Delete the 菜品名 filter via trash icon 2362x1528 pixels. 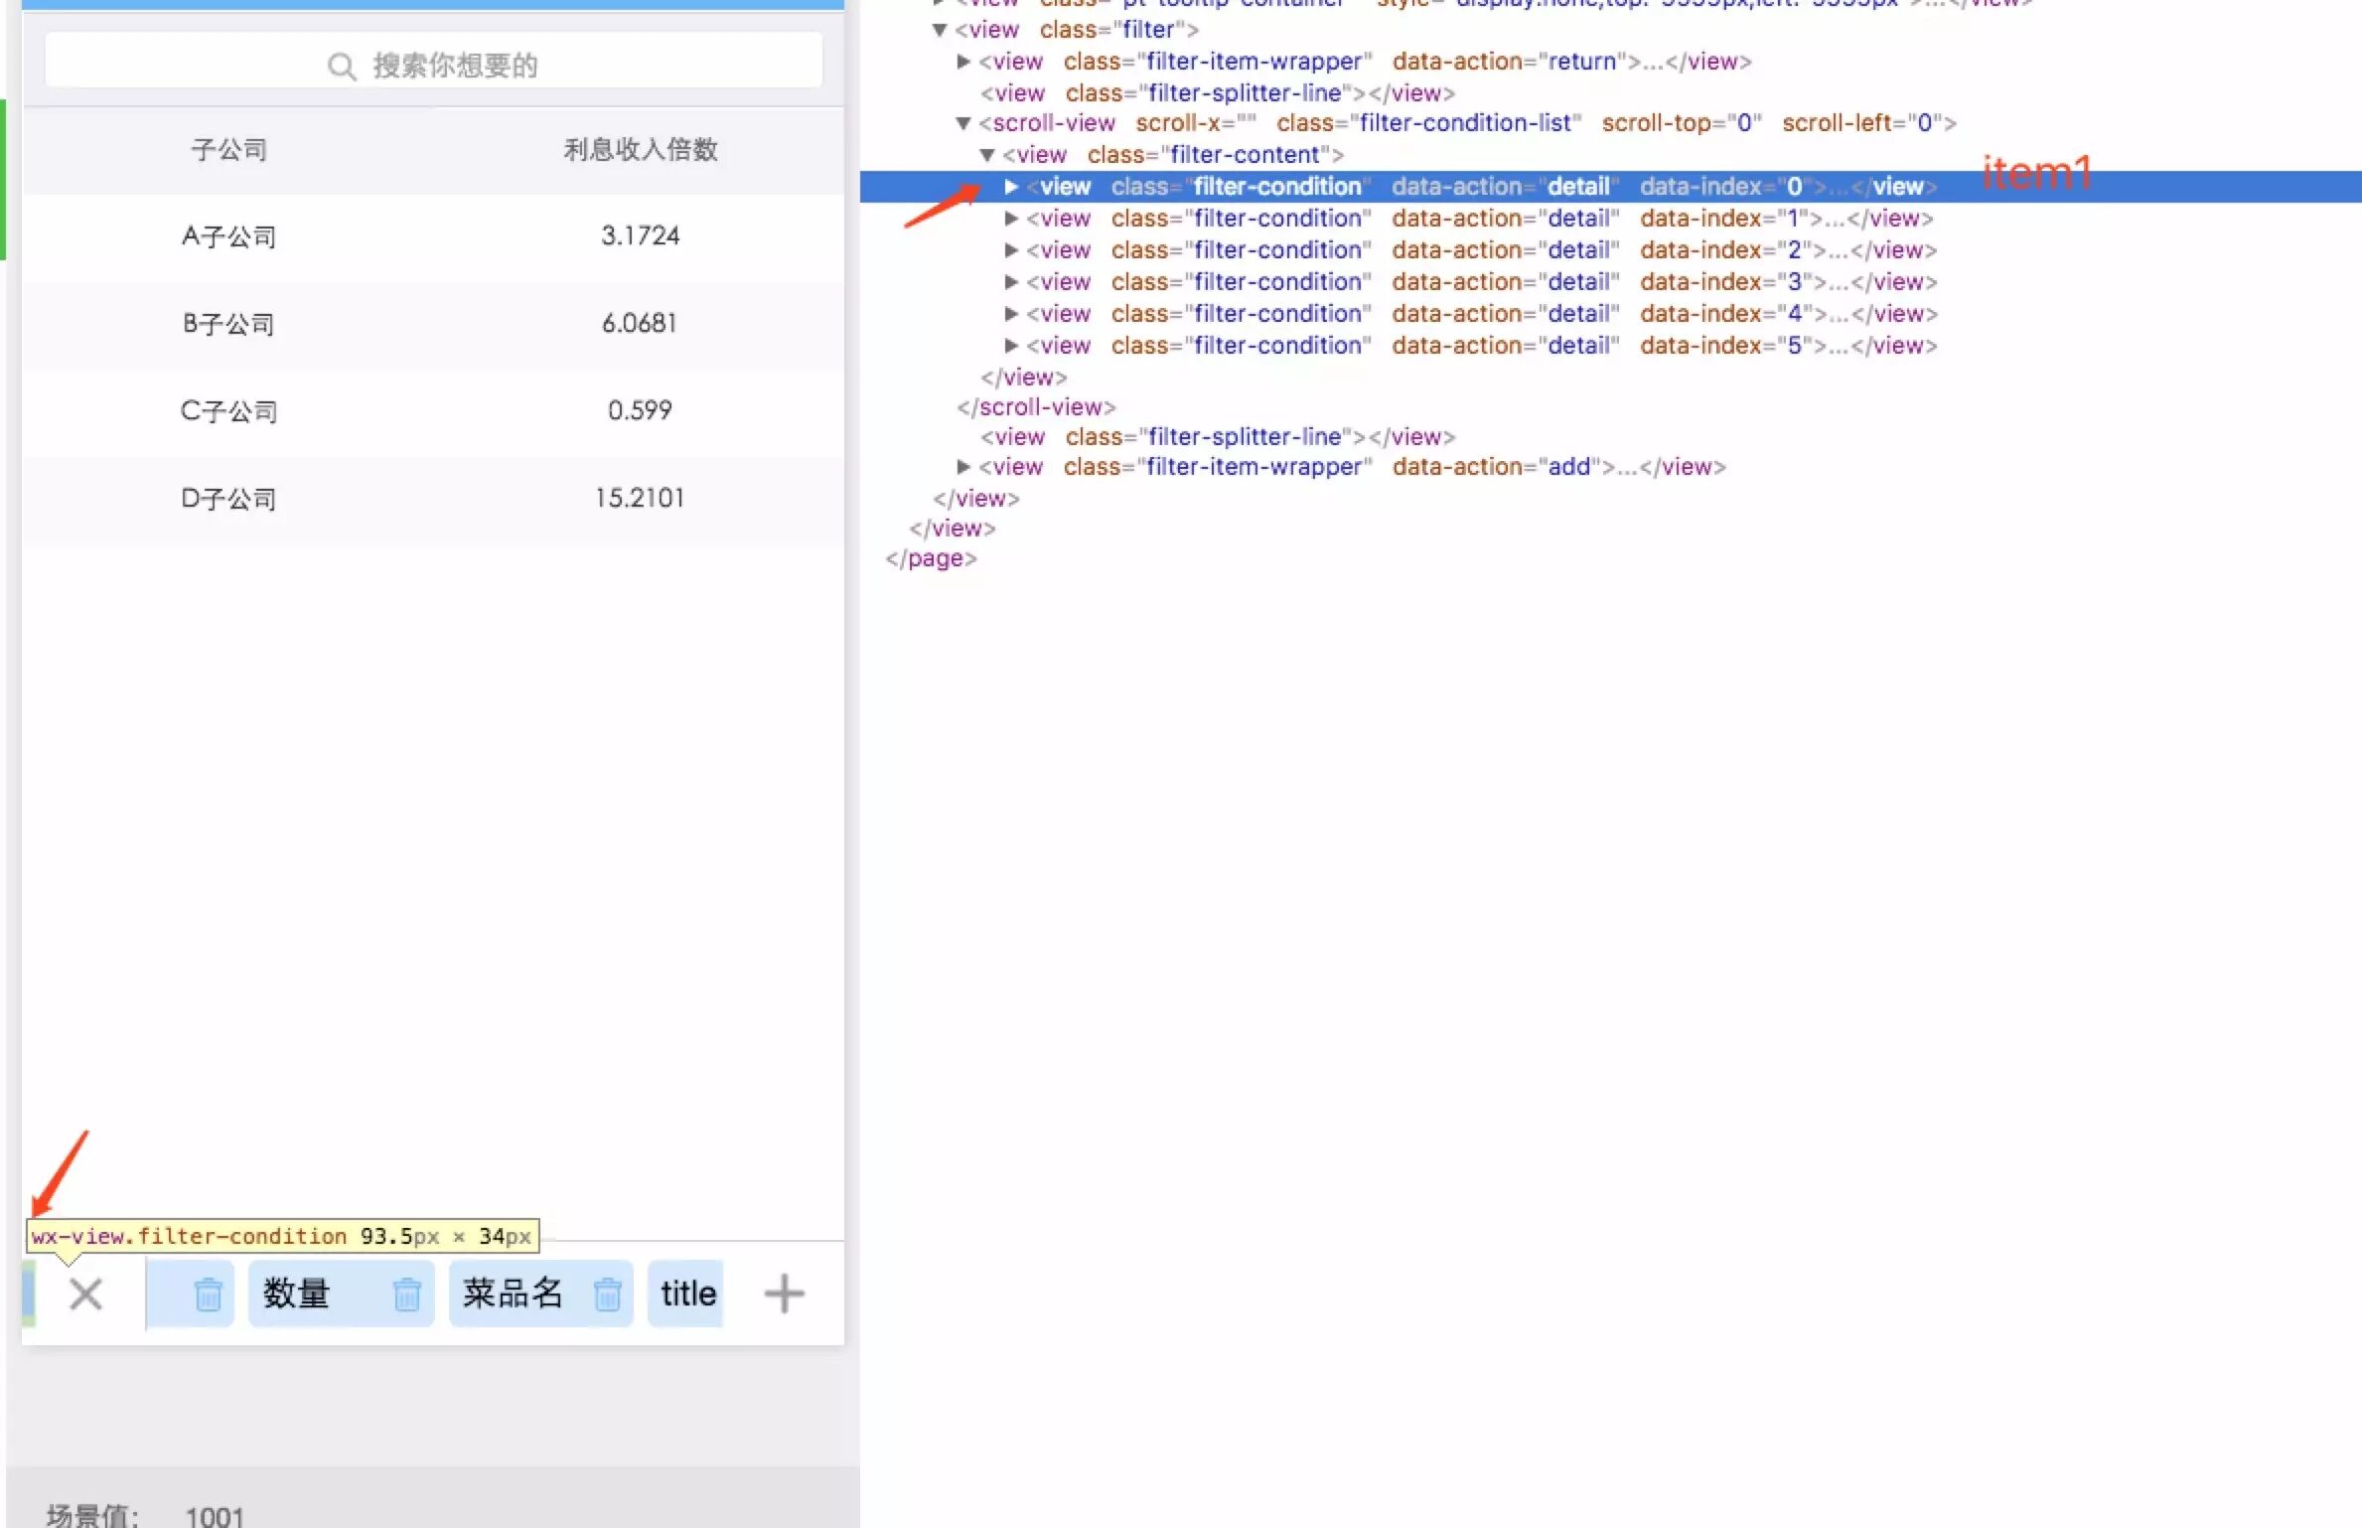[607, 1295]
